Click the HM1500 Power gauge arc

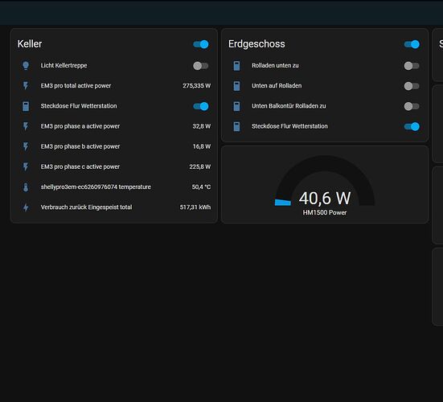pos(325,180)
